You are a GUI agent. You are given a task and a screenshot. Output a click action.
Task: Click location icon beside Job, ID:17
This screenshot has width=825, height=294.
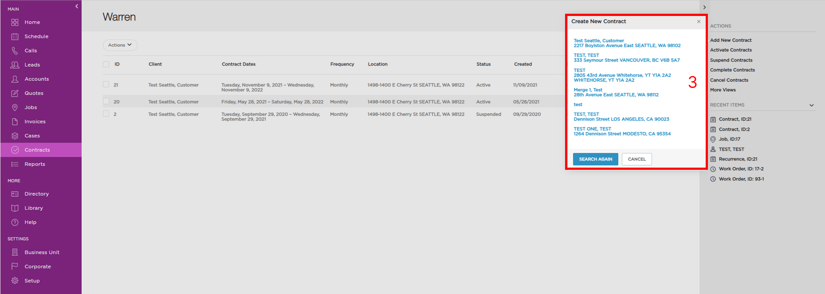713,139
